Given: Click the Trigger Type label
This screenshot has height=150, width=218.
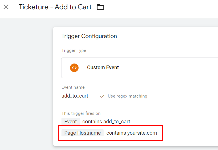Looking at the screenshot, I should pos(74,50).
